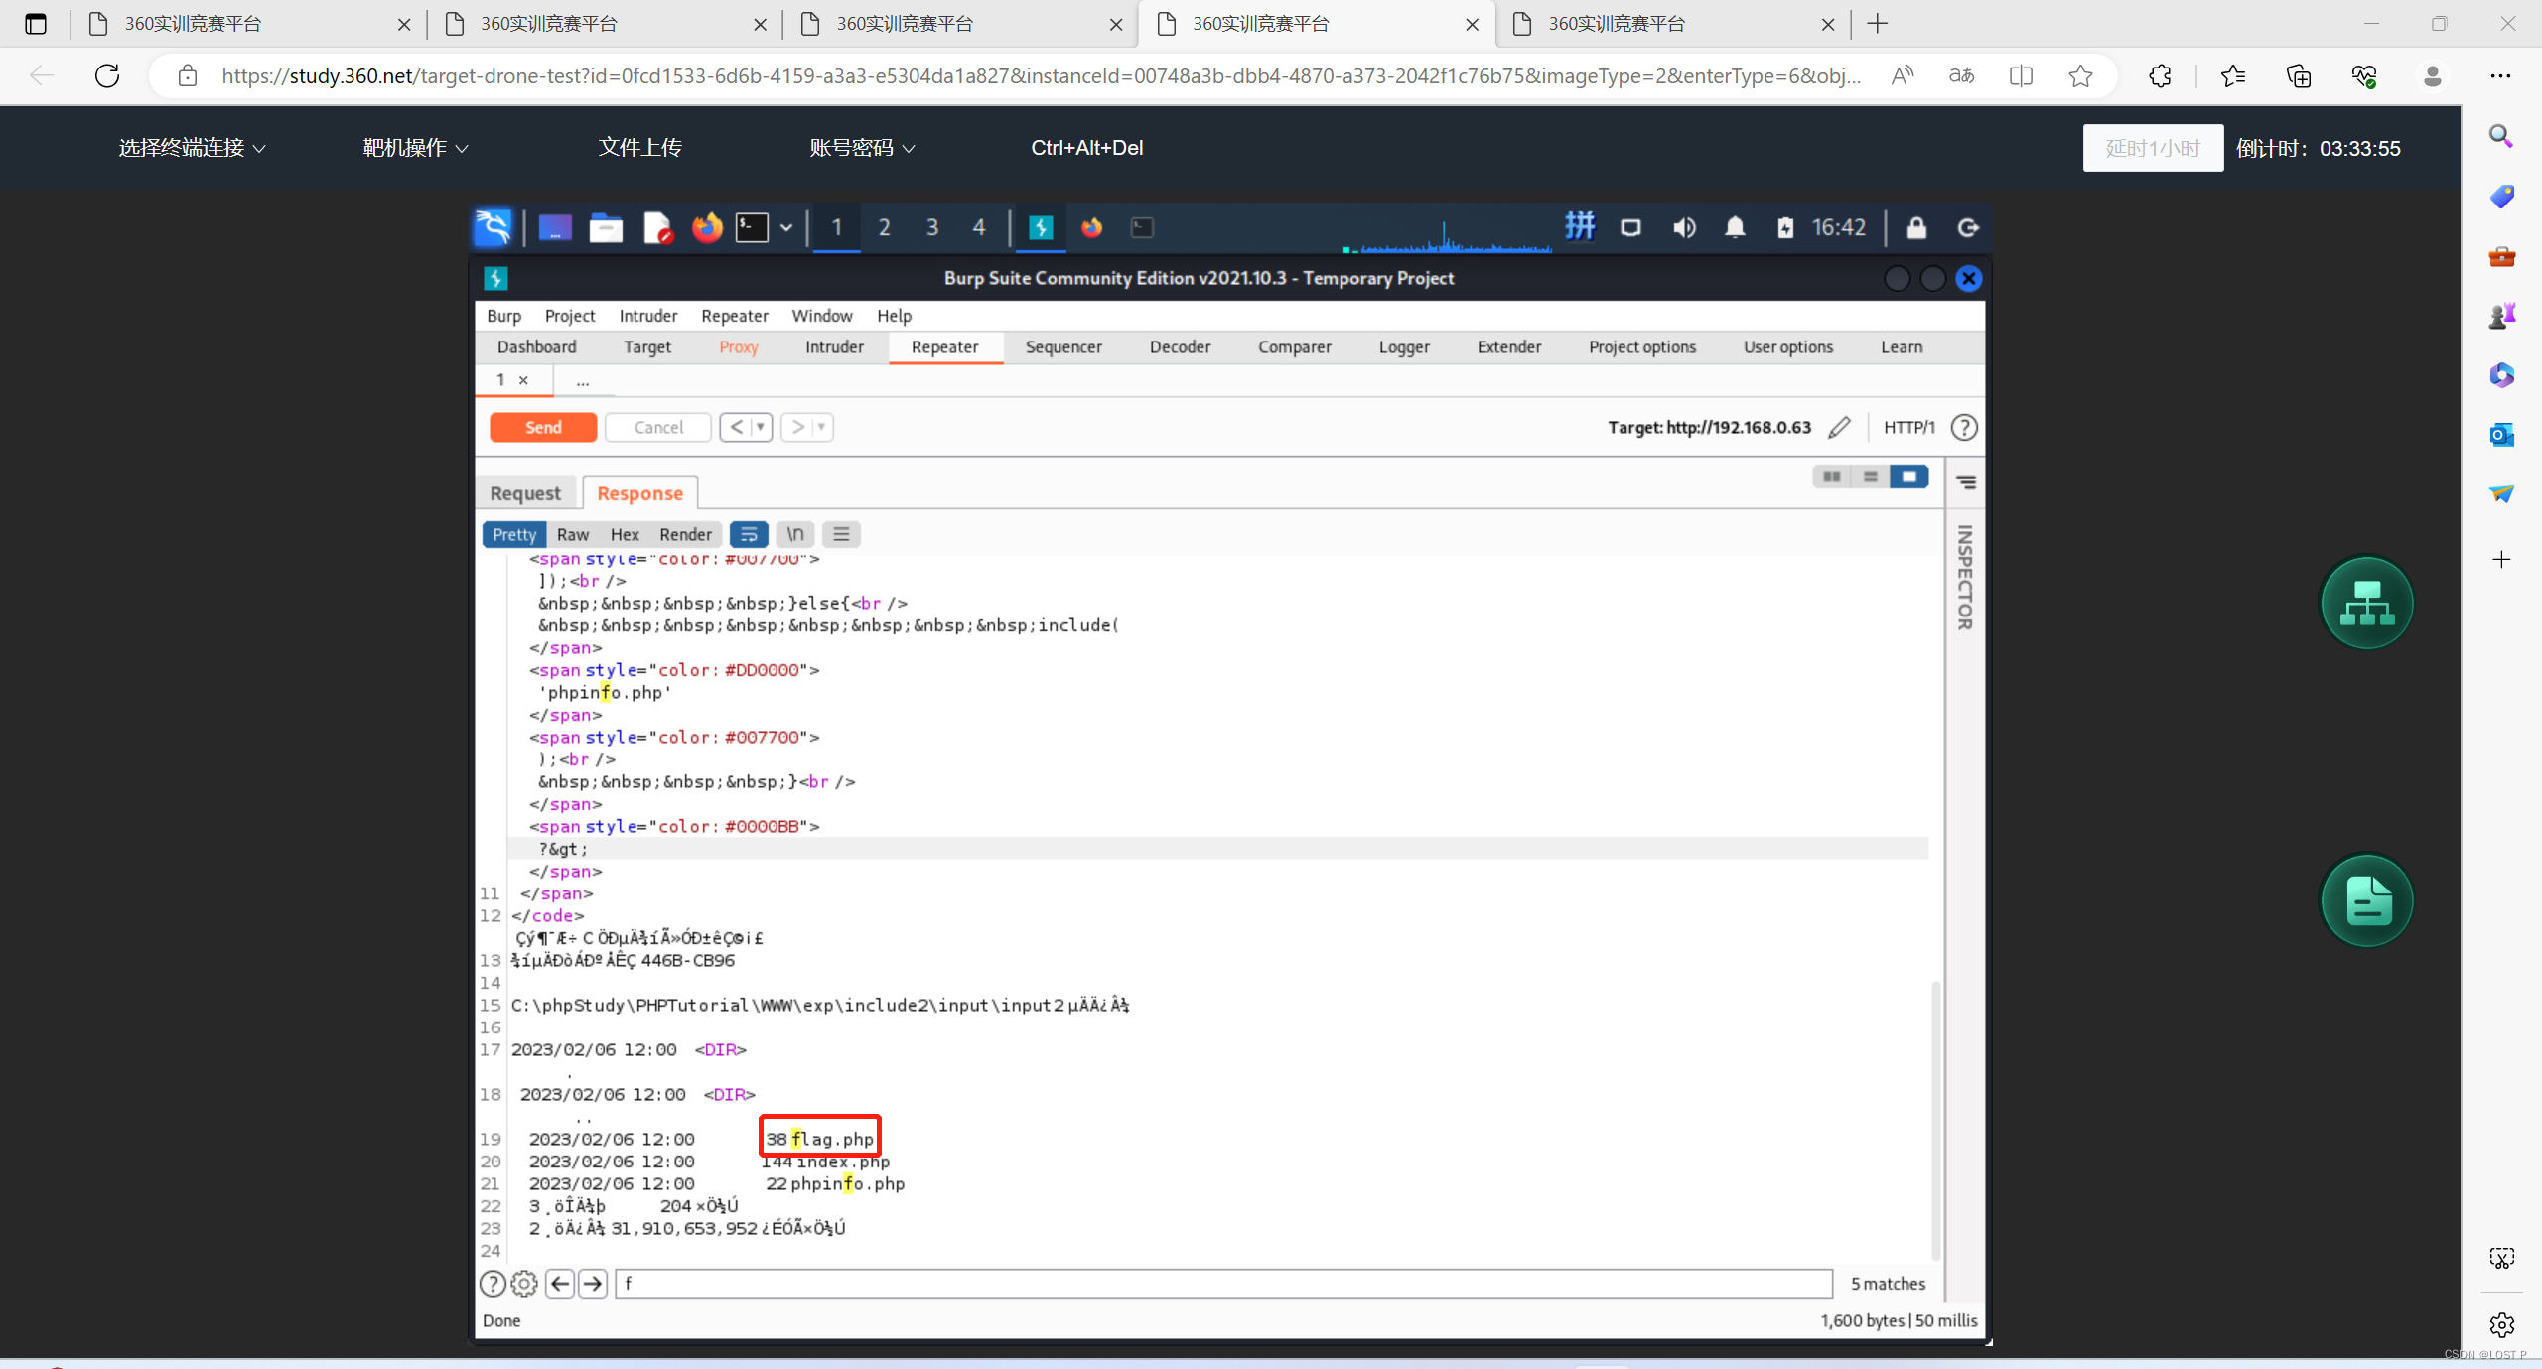The height and width of the screenshot is (1369, 2542).
Task: Switch to the Proxy tab
Action: point(739,347)
